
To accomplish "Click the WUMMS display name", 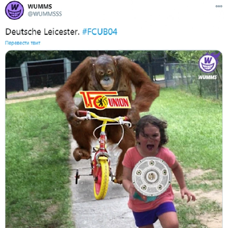I will (40, 7).
